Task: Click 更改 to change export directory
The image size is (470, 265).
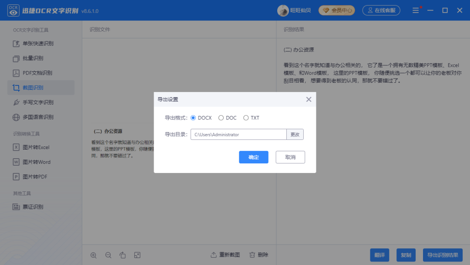Action: [x=295, y=134]
